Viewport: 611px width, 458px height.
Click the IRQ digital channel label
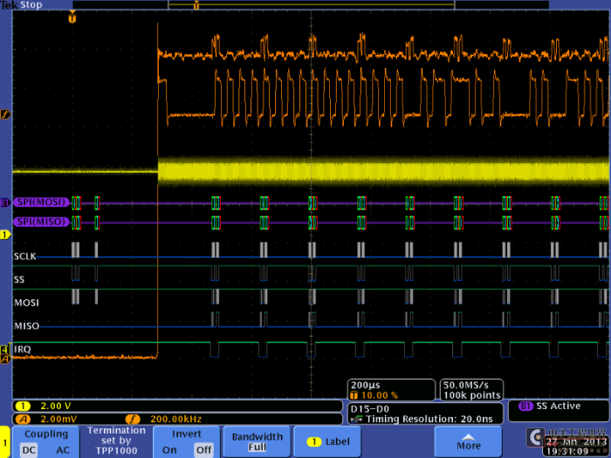pyautogui.click(x=22, y=349)
